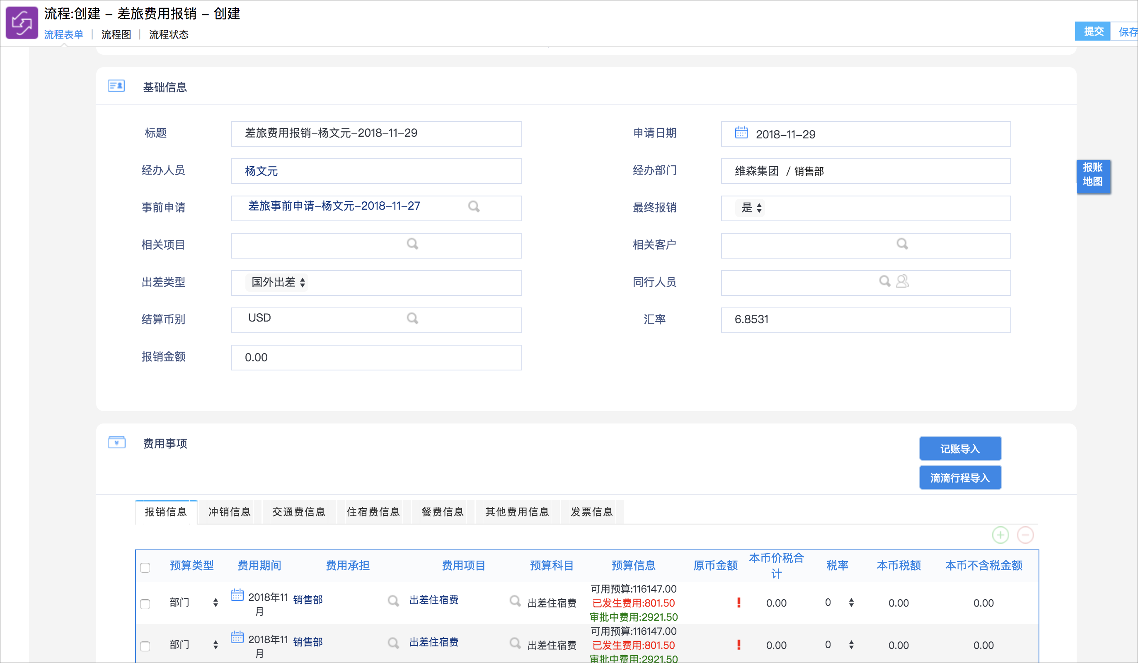Click the search icon in 事前申请 field
Viewport: 1138px width, 663px height.
[x=474, y=206]
